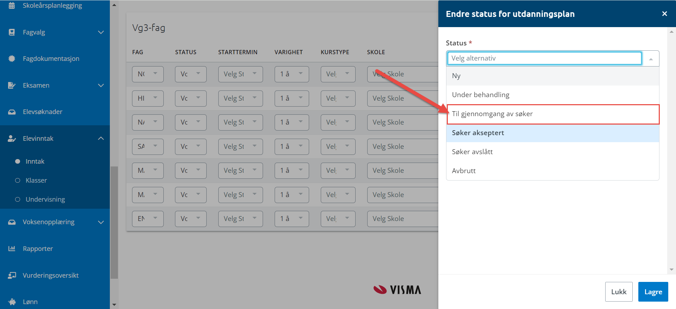Open Velg Skole field in the SA row
Viewport: 676px width, 309px height.
(402, 147)
